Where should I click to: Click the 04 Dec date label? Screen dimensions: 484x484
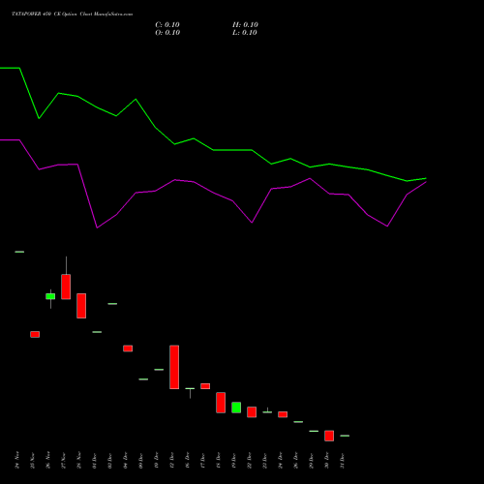click(126, 460)
